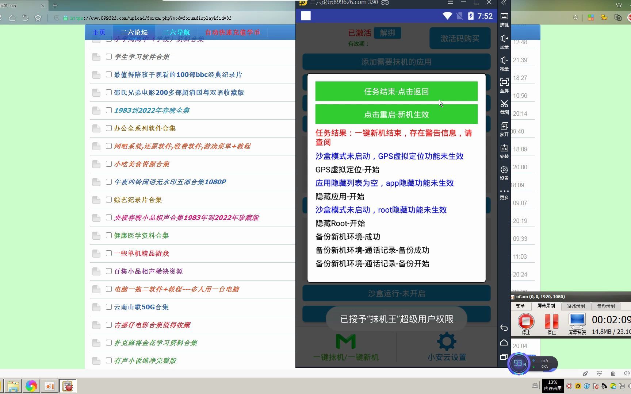The width and height of the screenshot is (631, 394).
Task: Check the box for 办公全系列软件合集
Action: point(108,128)
